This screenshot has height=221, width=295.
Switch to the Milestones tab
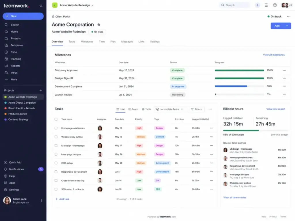pos(87,41)
